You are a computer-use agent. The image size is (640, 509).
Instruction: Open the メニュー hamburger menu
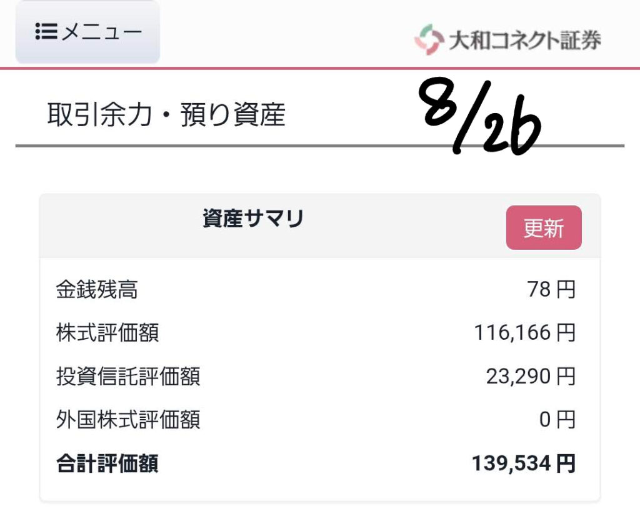coord(87,32)
